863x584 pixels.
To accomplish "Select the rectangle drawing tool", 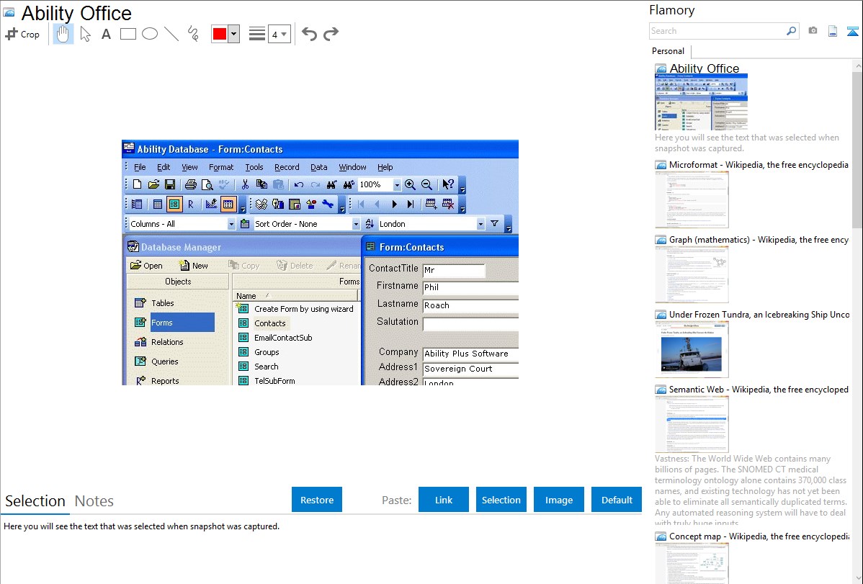I will coord(128,34).
